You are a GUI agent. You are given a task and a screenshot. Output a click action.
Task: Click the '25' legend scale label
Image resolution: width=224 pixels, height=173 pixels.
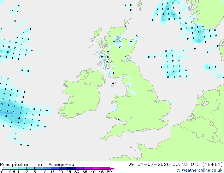(69, 172)
